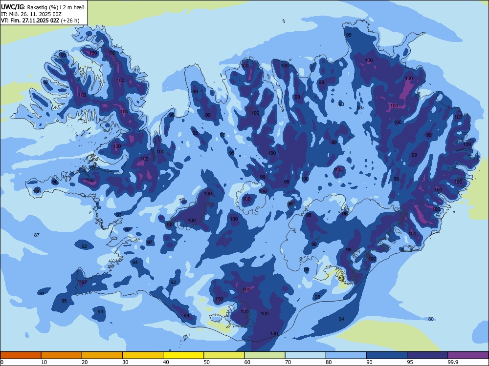
Task: Click the bright yellow 40–50 legend swatch
Action: pos(183,355)
